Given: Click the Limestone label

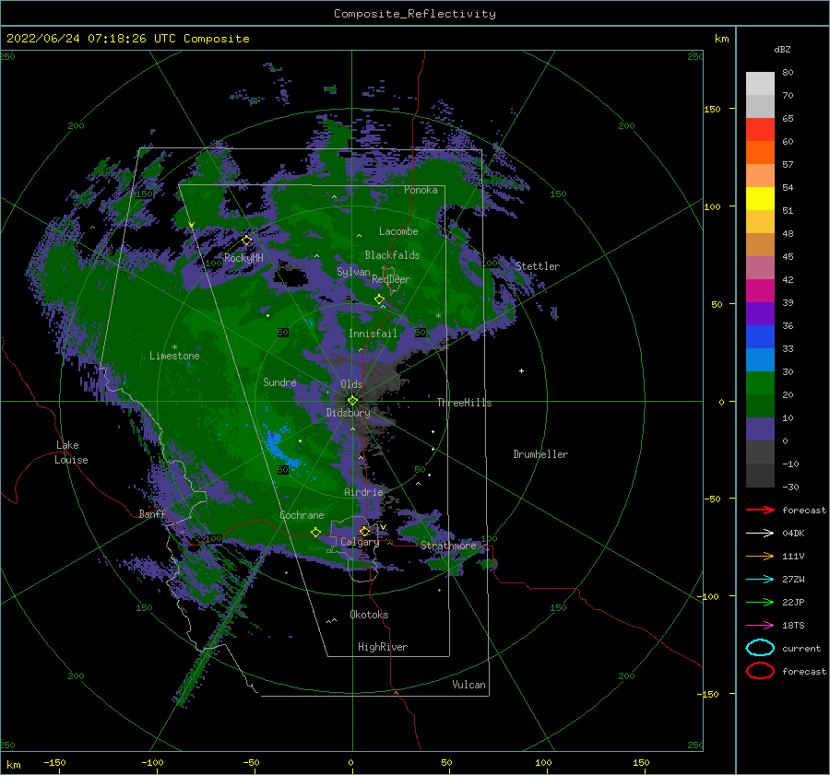Looking at the screenshot, I should point(174,356).
